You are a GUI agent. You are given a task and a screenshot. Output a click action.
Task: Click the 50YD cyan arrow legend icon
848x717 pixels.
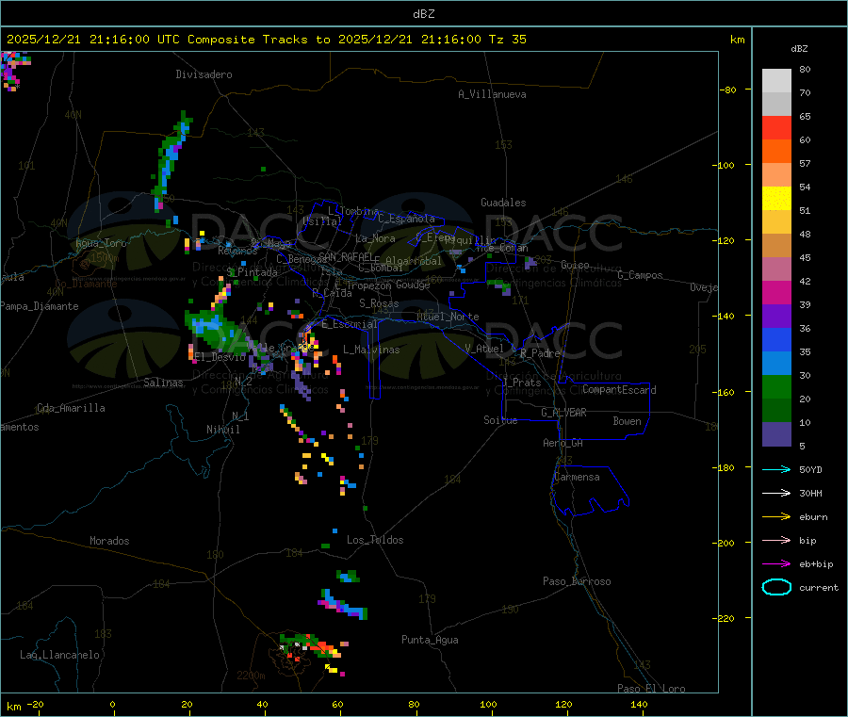pyautogui.click(x=776, y=469)
